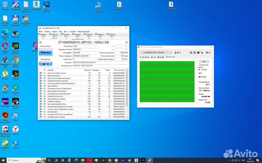This screenshot has height=163, width=262.
Task: Select the D: K: L: disk tab at 28 °C
Action: point(55,36)
